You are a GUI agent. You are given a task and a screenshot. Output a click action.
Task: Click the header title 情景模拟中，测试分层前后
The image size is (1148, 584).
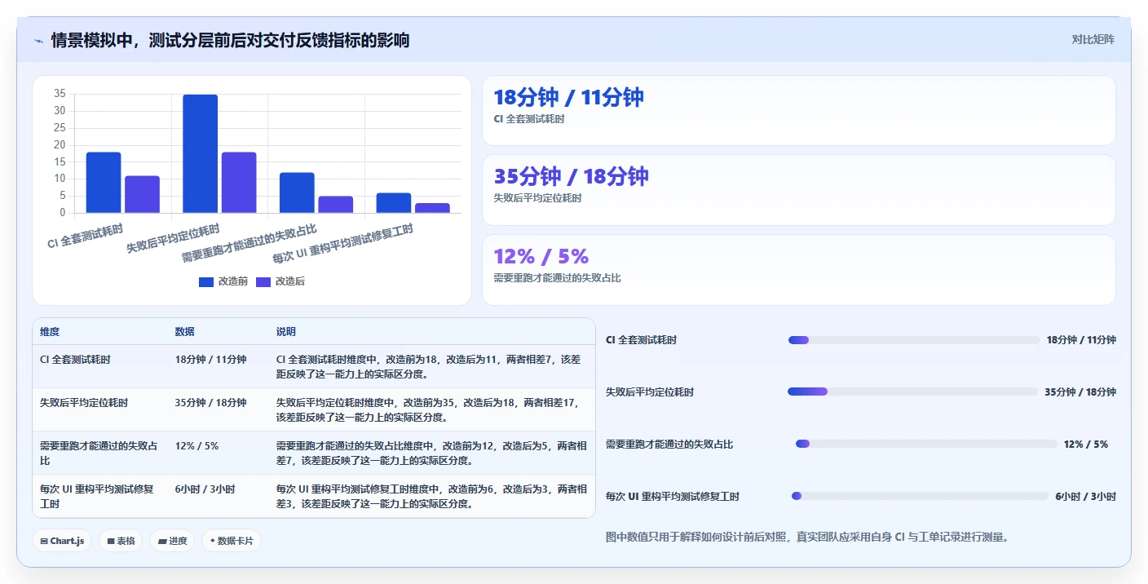coord(230,40)
